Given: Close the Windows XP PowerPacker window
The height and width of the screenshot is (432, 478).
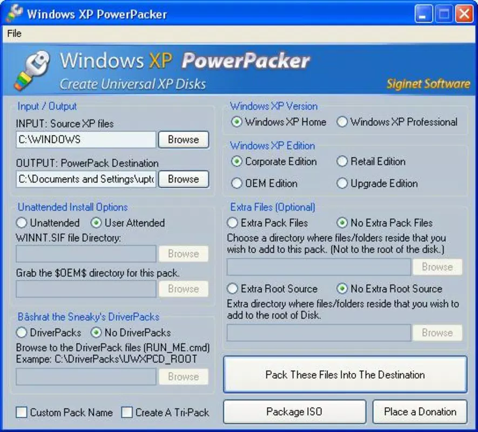Looking at the screenshot, I should [464, 13].
